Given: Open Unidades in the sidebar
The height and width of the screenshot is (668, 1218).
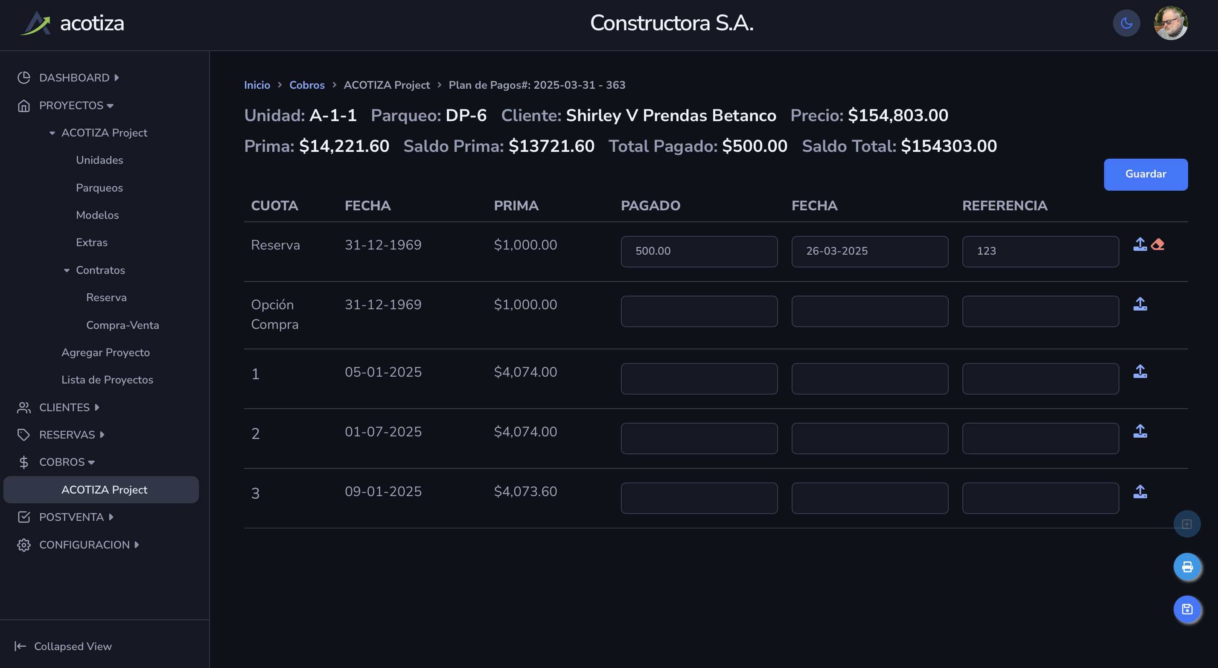Looking at the screenshot, I should point(99,160).
